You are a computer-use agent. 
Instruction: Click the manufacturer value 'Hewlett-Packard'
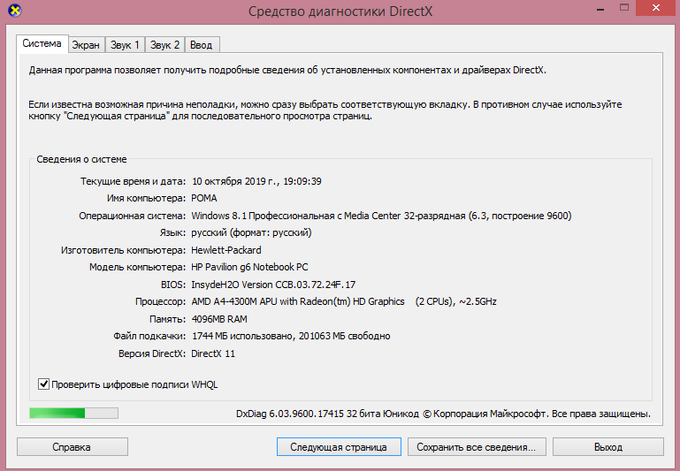[x=226, y=250]
